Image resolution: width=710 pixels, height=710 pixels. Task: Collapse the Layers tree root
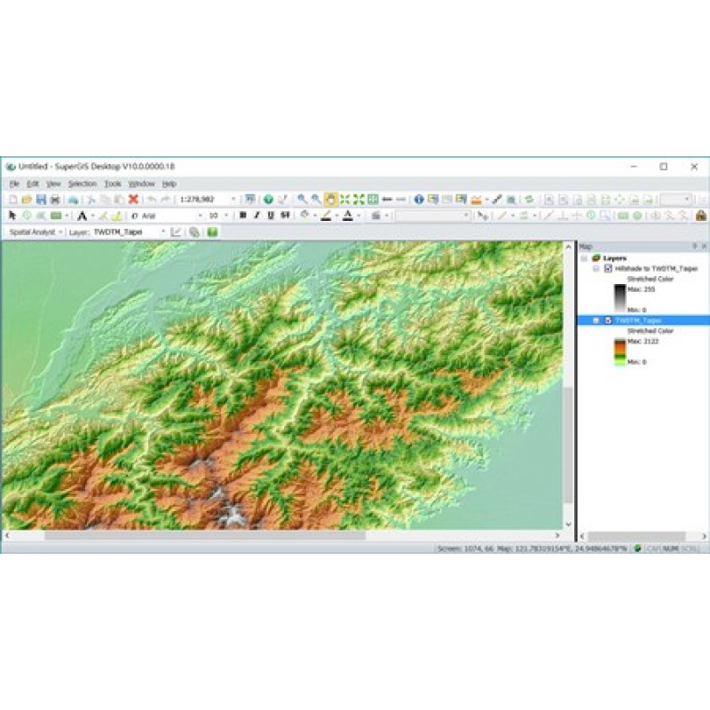[x=584, y=258]
